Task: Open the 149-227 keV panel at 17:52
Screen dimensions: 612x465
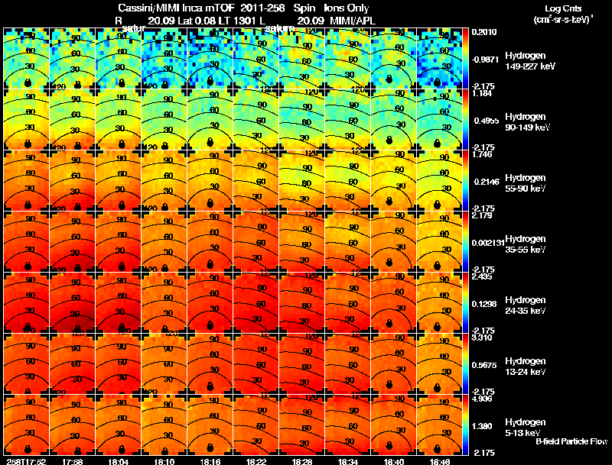Action: (27, 59)
